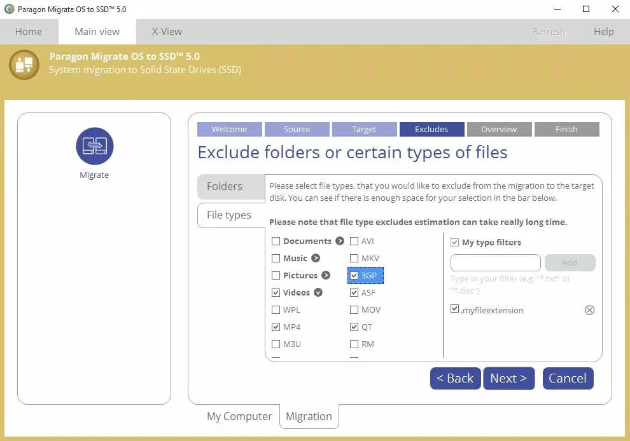This screenshot has height=441, width=630.
Task: Remove the .myfileextension filter with X icon
Action: [x=589, y=310]
